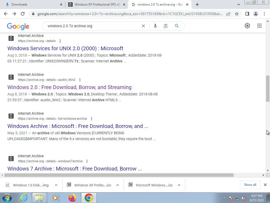Open the tab search dropdown arrow
The height and width of the screenshot is (203, 270).
coord(238,5)
